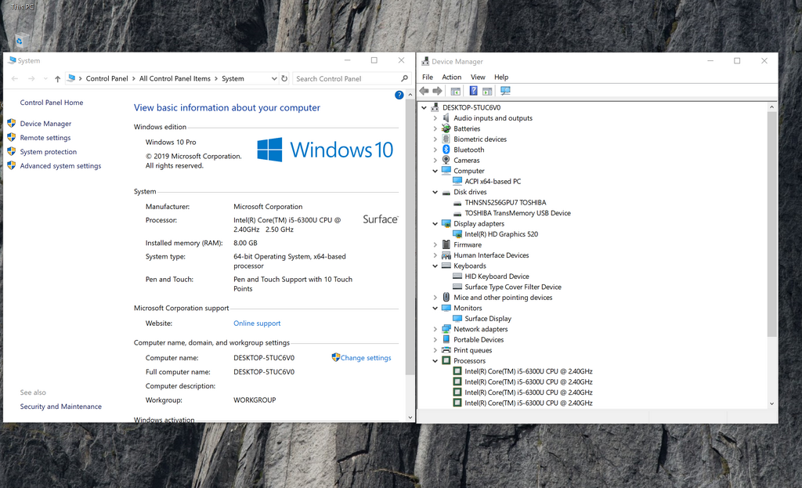
Task: Click the Biometric devices category icon
Action: pyautogui.click(x=446, y=139)
